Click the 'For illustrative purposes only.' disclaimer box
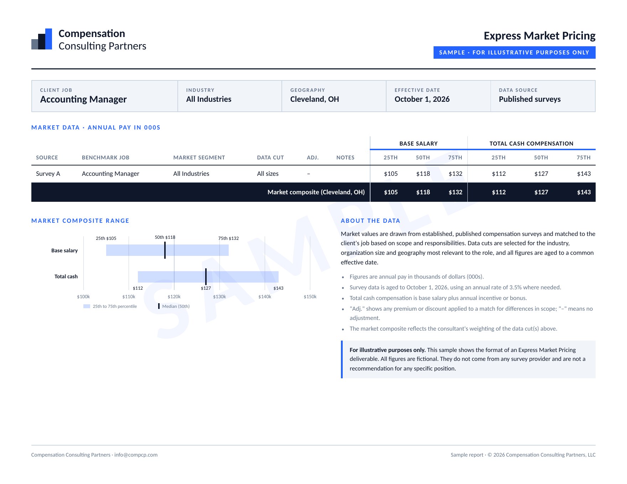Image resolution: width=627 pixels, height=484 pixels. [x=468, y=359]
